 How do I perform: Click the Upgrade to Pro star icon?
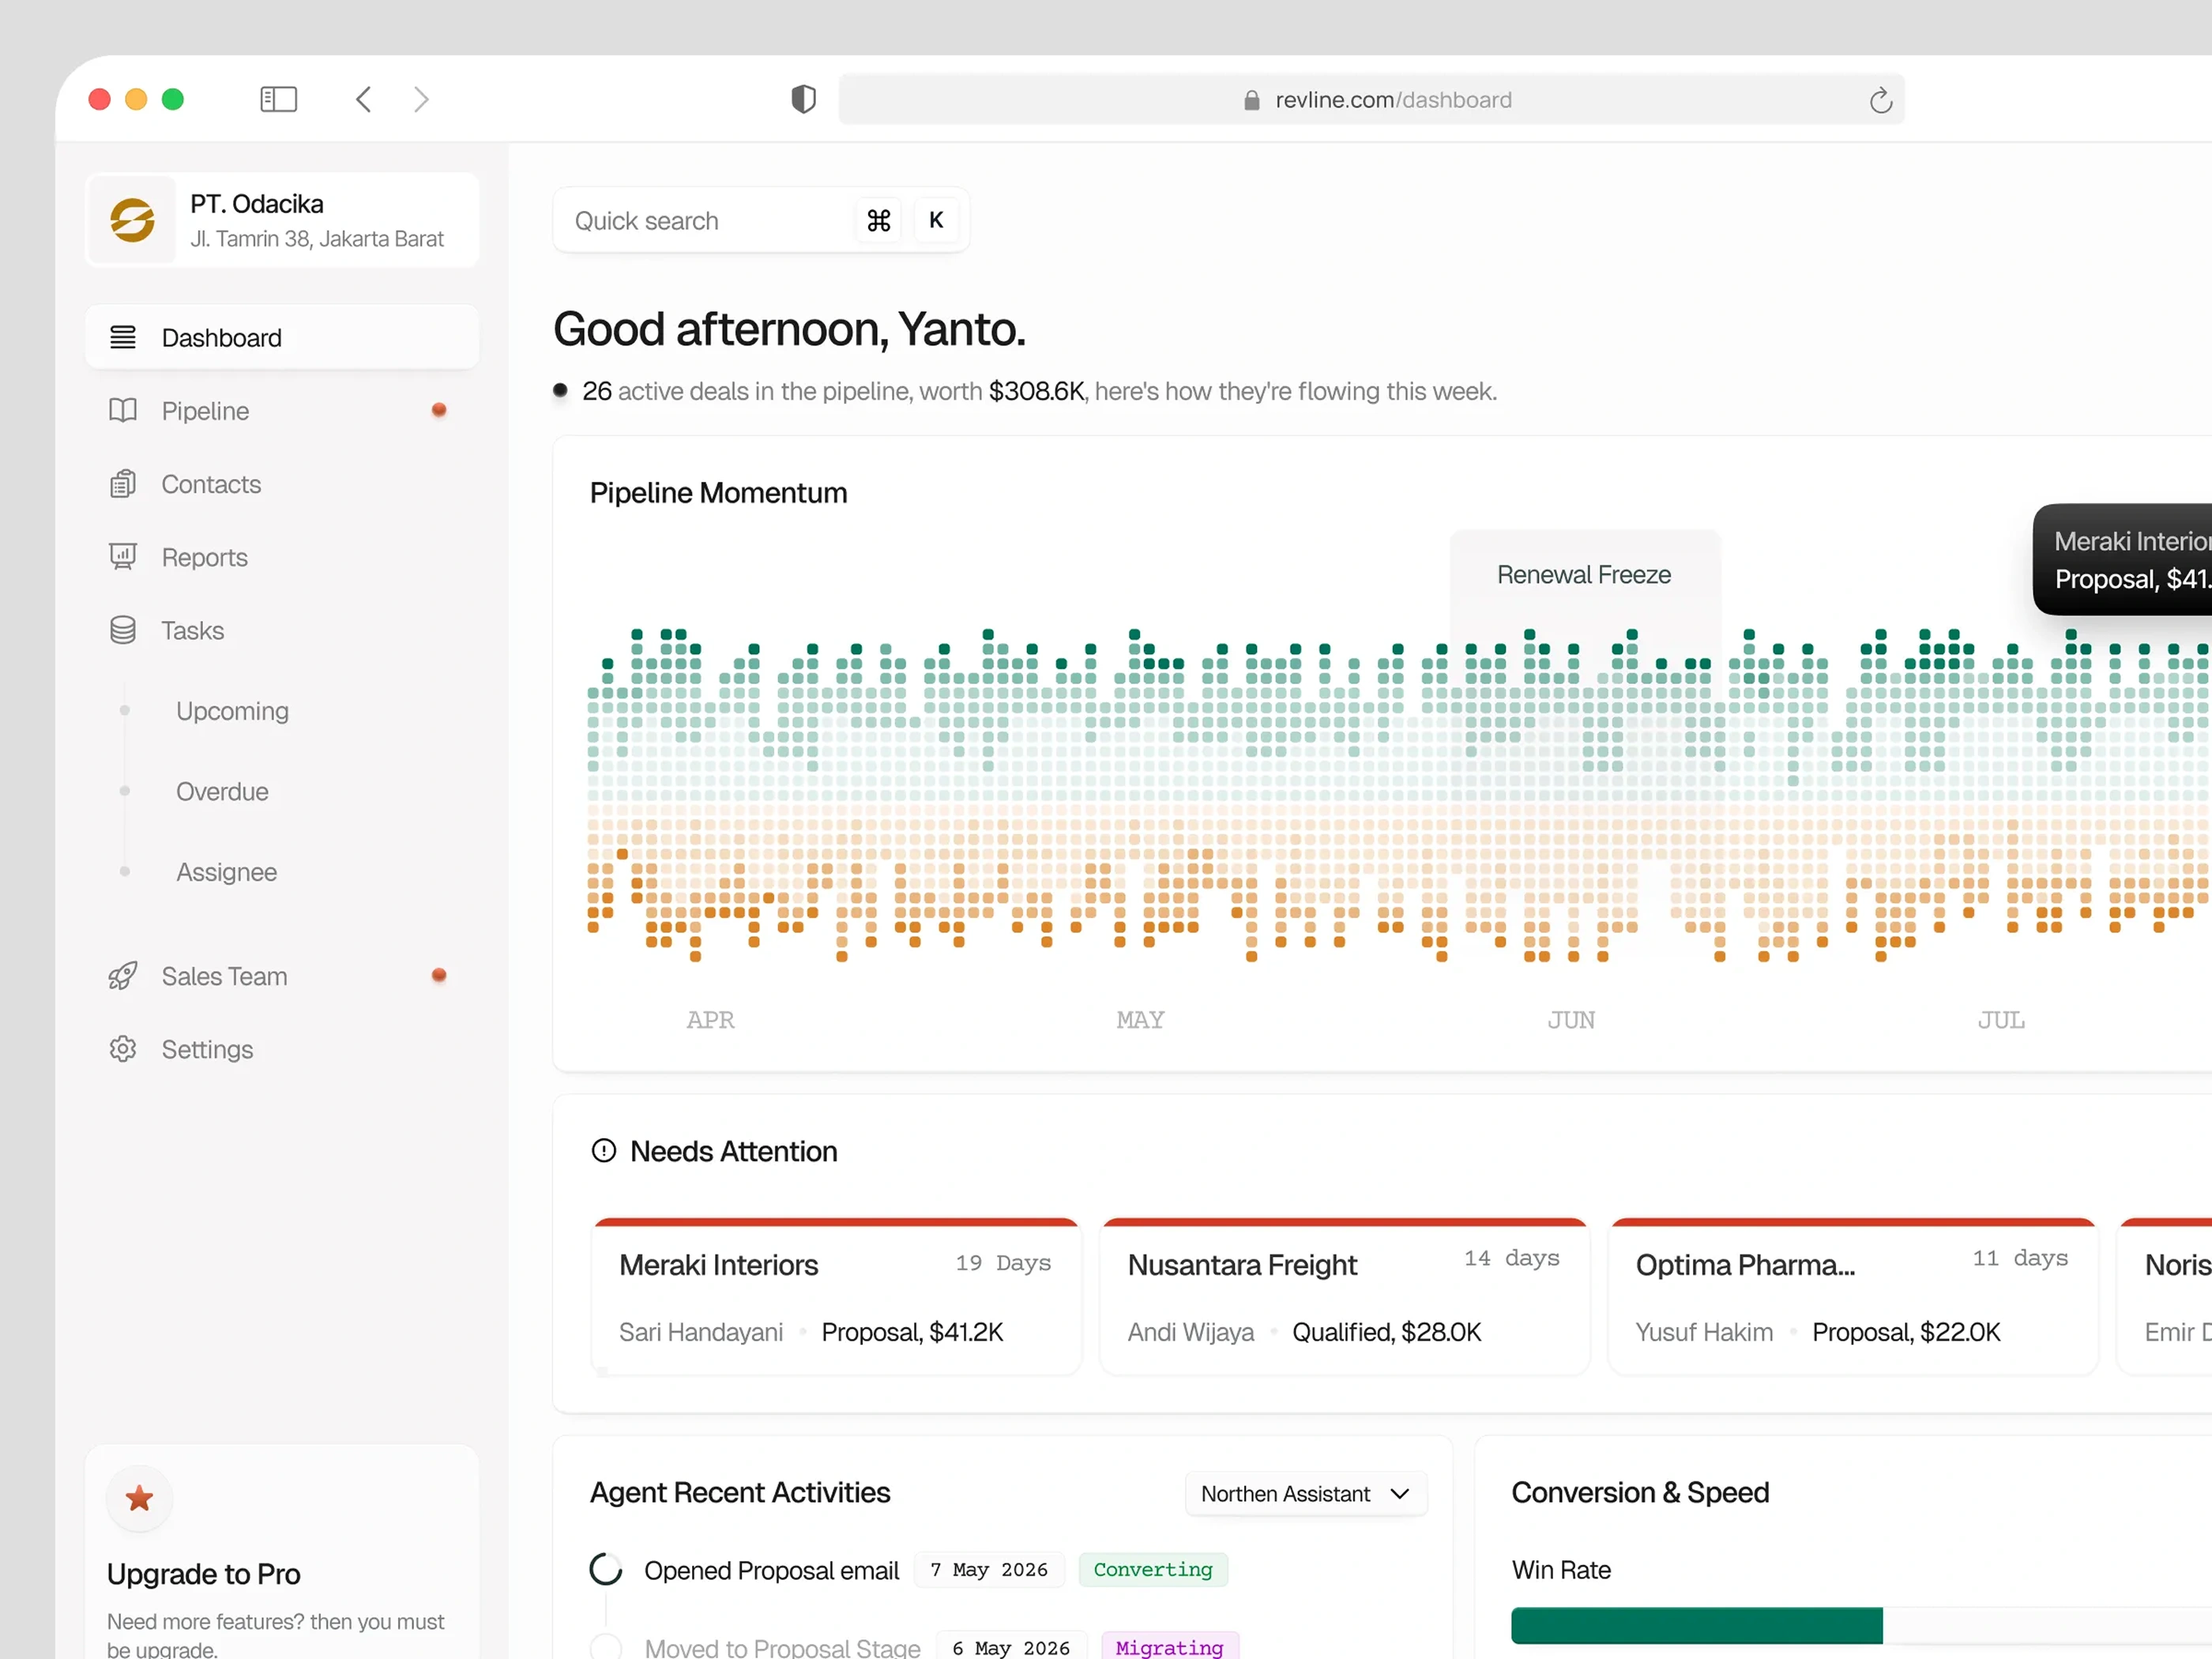139,1498
